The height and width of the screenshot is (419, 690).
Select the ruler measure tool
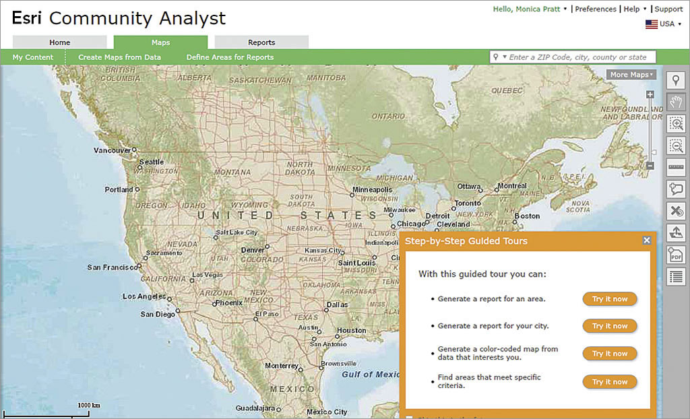point(676,167)
